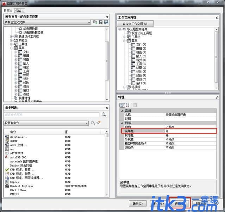The height and width of the screenshot is (212, 225).
Task: Click the 帮助(H) button
Action: (x=201, y=204)
